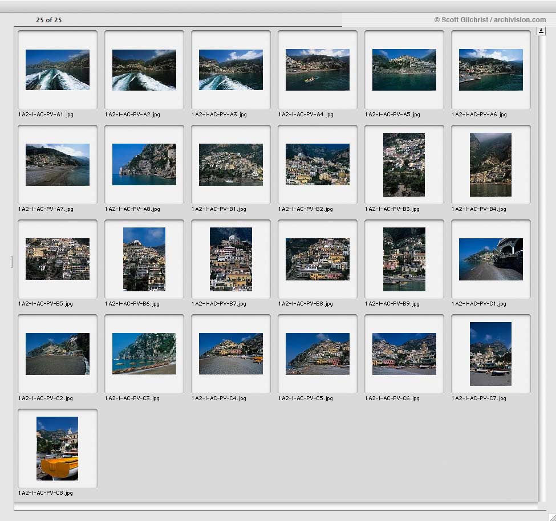Click the filename label '1A2-I-AC-PV-B2.jpg'
The width and height of the screenshot is (556, 521).
(x=305, y=209)
